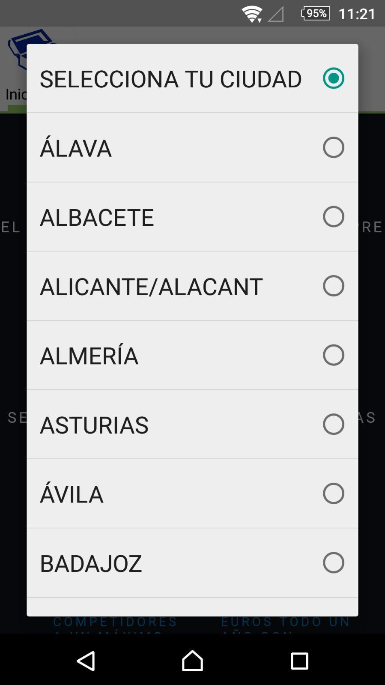Select the ASTURIAS radio circle
385x685 pixels.
[333, 424]
